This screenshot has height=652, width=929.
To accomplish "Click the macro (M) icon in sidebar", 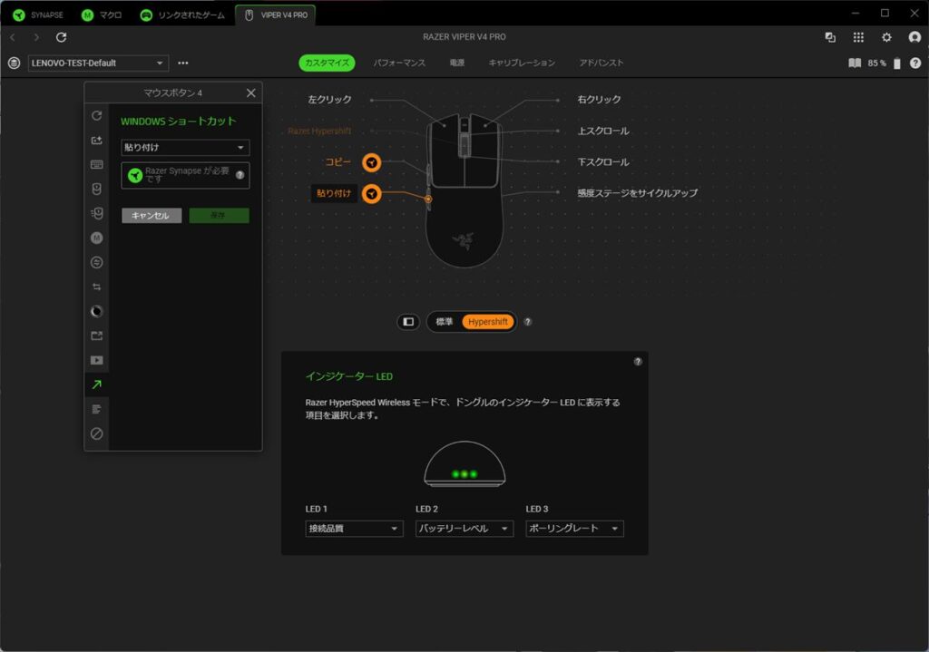I will [97, 238].
